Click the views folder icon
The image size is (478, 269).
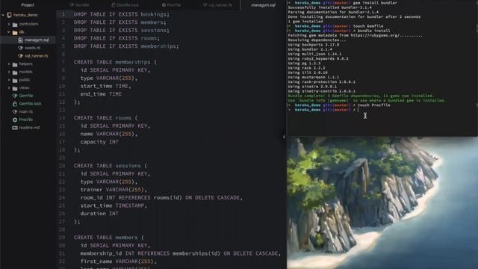coord(15,88)
